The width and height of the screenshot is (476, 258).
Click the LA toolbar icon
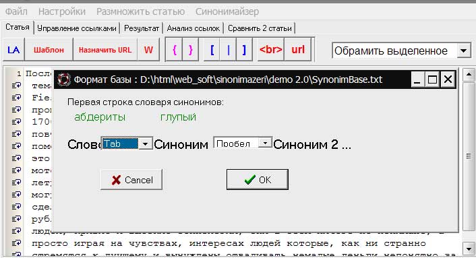pos(13,50)
